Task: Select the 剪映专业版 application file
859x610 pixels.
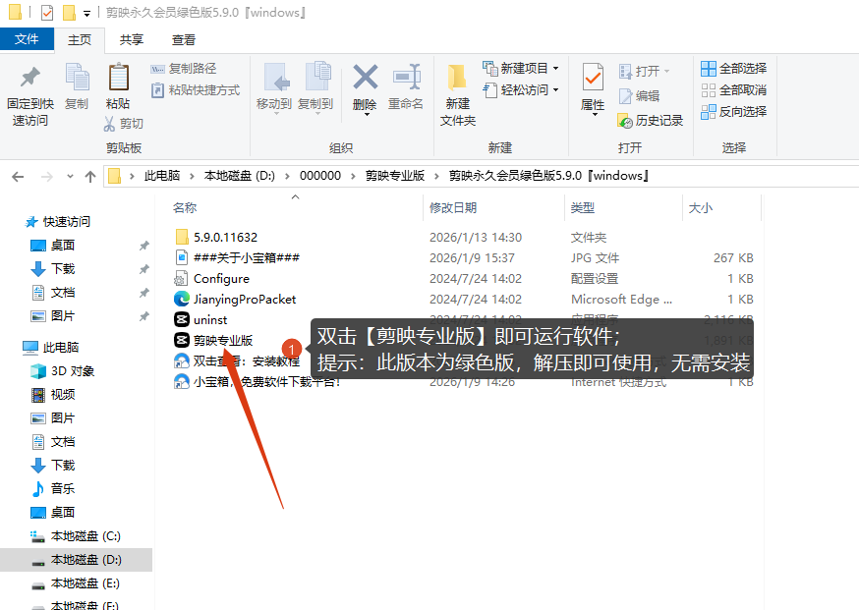Action: coord(222,340)
